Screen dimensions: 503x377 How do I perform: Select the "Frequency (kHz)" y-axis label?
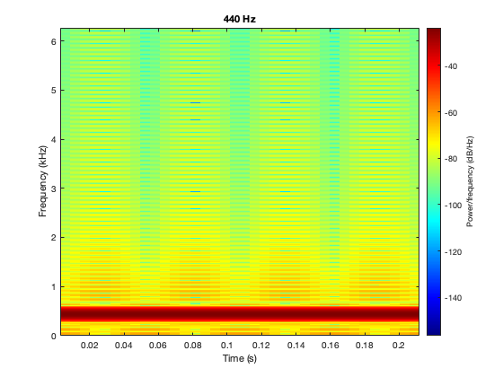coord(43,181)
